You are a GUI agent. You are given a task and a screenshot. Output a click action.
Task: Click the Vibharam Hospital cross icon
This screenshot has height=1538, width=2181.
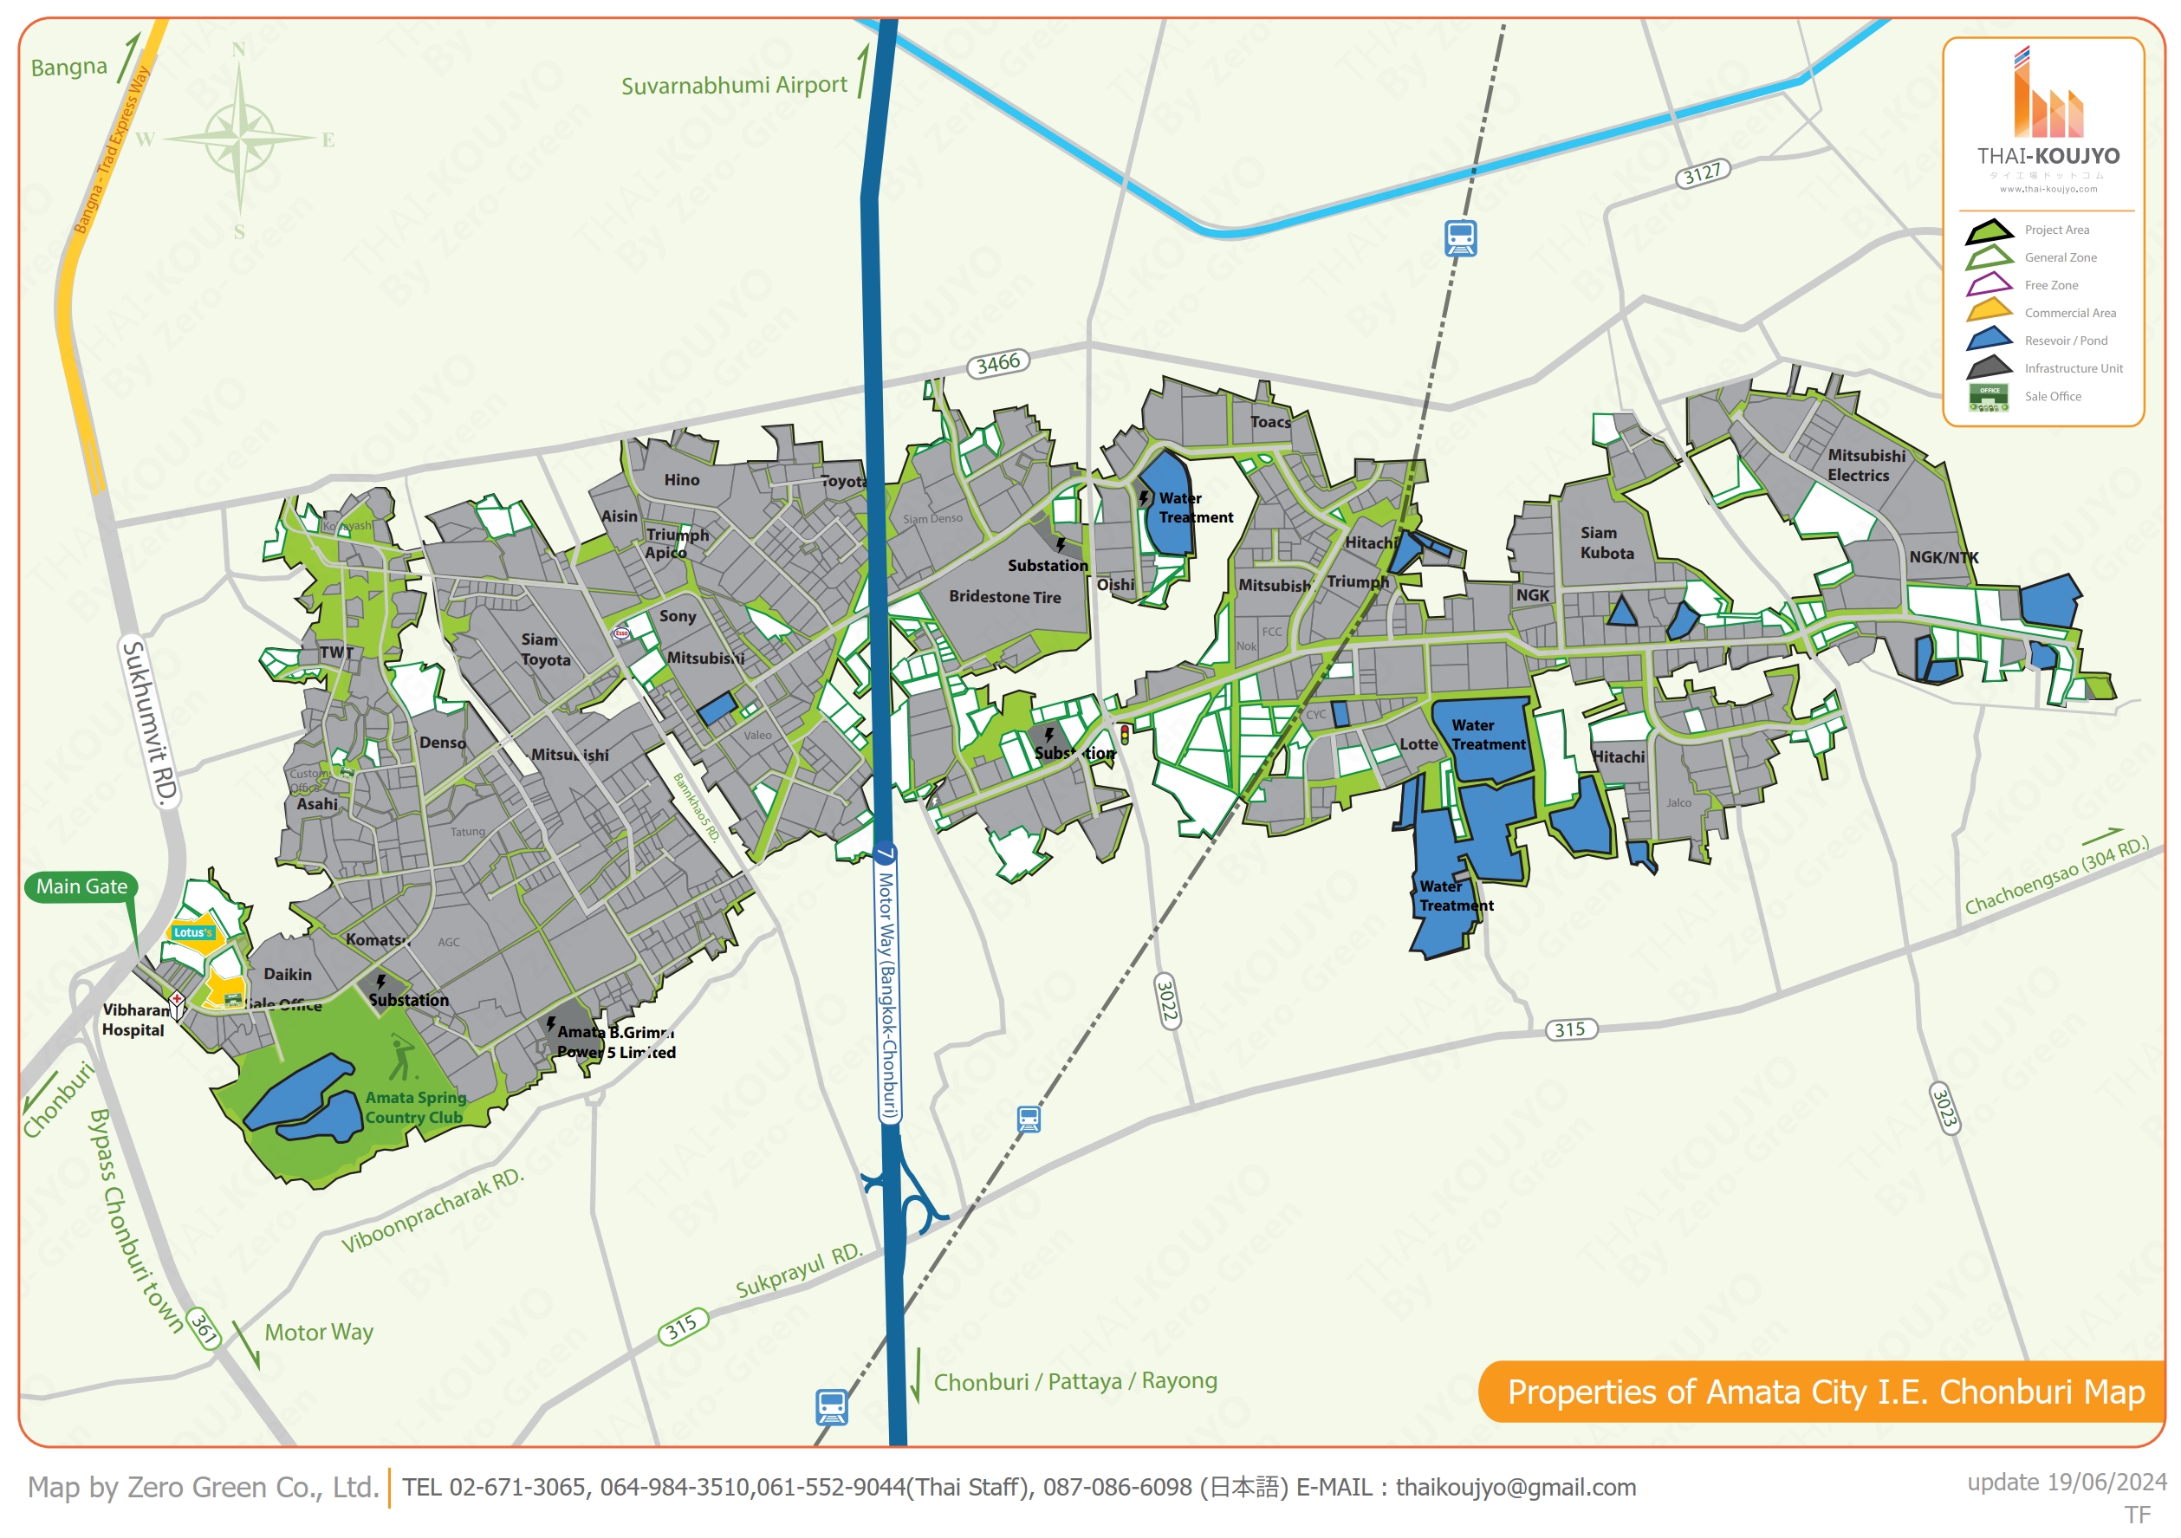point(177,1004)
